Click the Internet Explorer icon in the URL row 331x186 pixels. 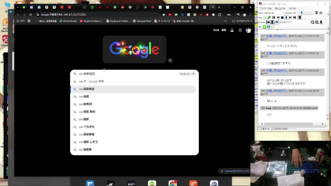tap(268, 27)
